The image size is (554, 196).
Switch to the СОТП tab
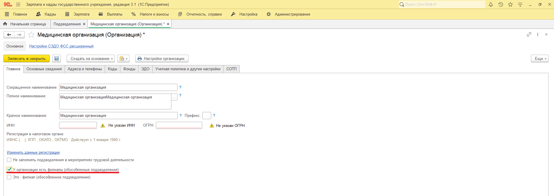(231, 69)
